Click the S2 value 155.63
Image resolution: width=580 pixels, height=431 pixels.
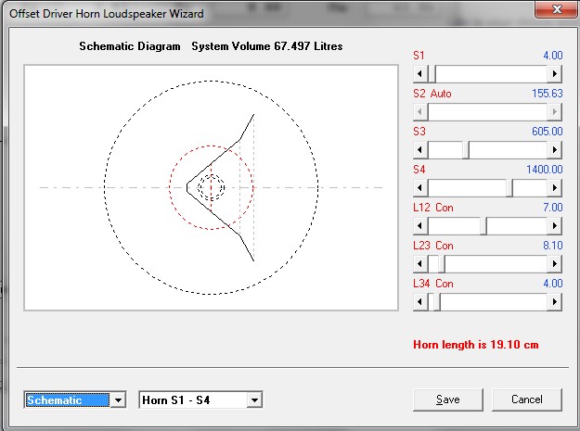click(548, 94)
